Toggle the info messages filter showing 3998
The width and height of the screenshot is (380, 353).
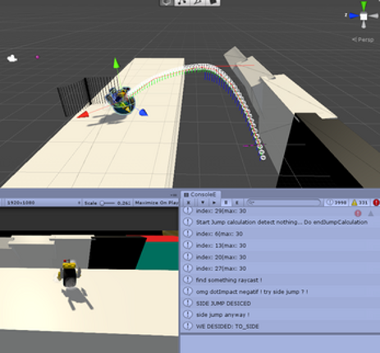pos(337,203)
